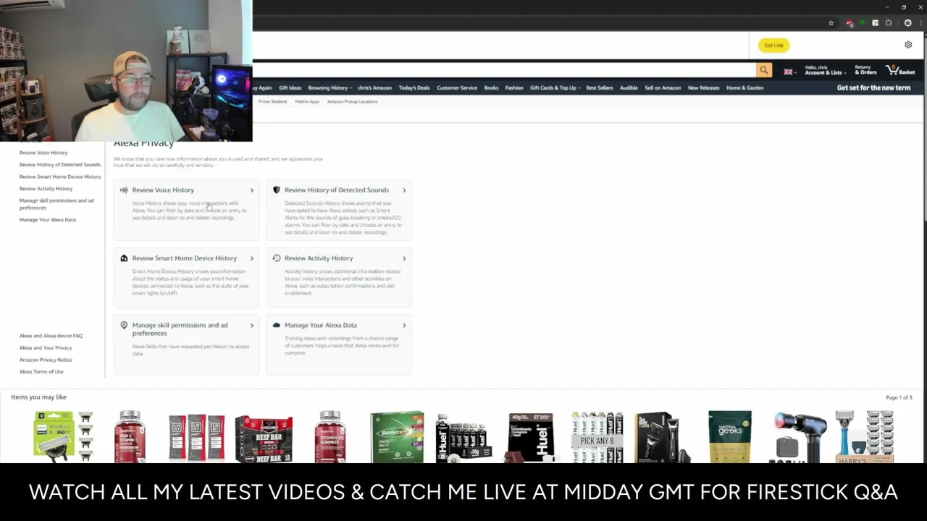
Task: Open the Review Voice History card
Action: (187, 210)
